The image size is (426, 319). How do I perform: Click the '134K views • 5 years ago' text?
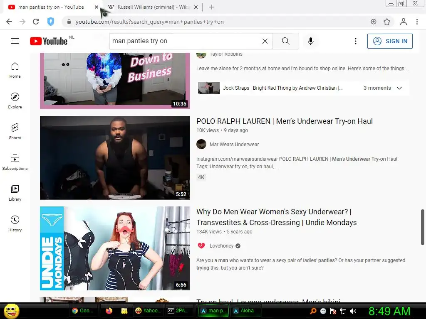point(224,232)
